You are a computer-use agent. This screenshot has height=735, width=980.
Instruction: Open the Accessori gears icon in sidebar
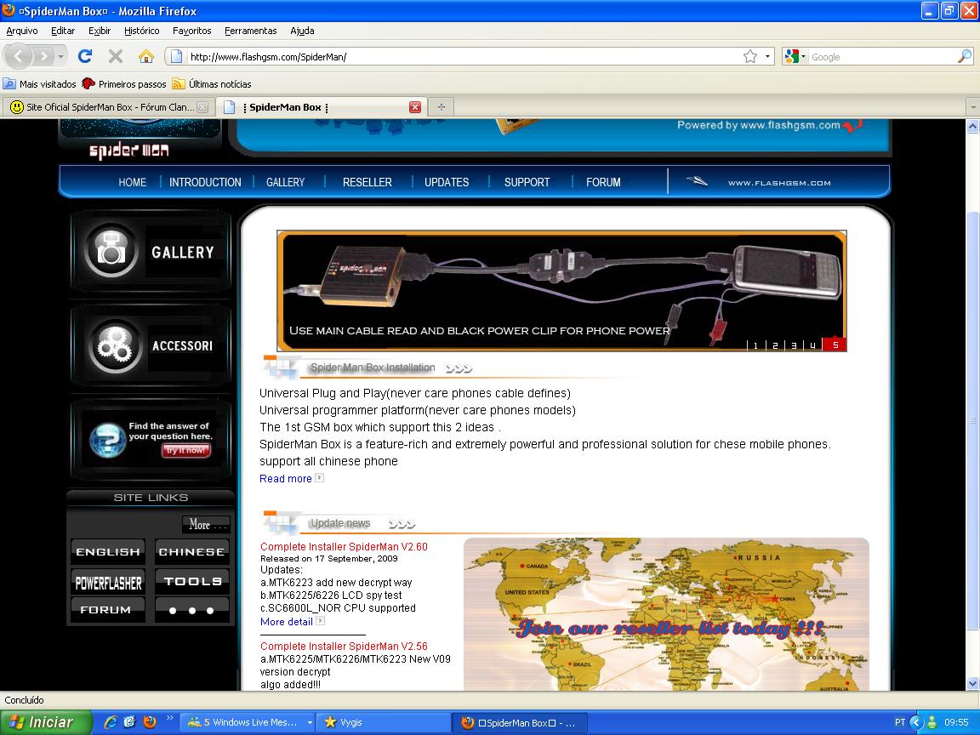coord(115,345)
